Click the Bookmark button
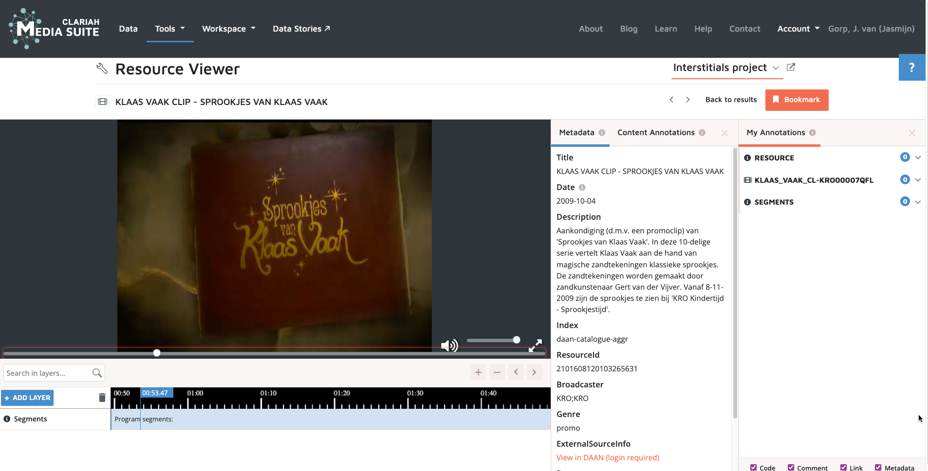 (797, 100)
